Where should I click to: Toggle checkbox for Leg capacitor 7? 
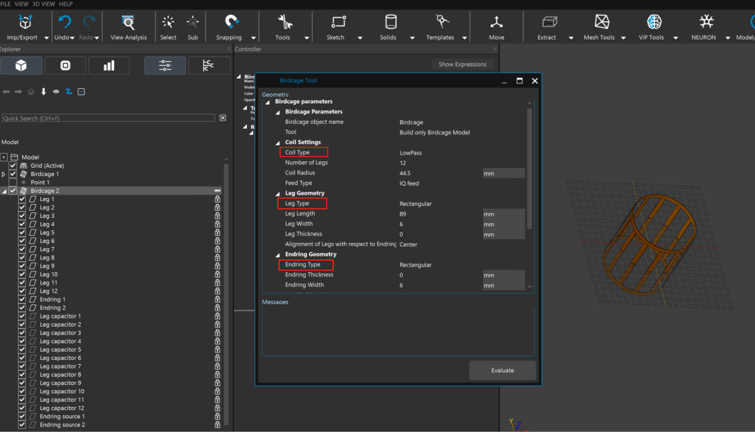pos(22,366)
